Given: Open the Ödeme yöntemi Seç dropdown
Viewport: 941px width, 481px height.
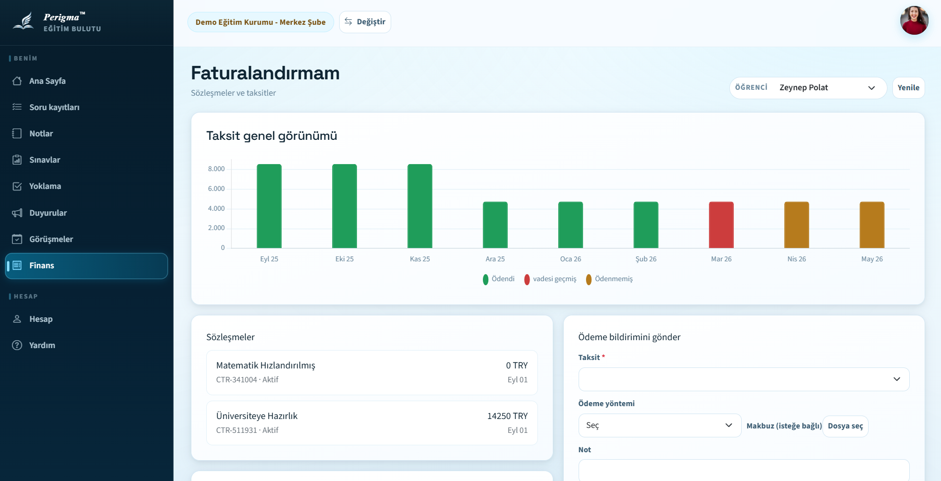Looking at the screenshot, I should click(x=659, y=425).
